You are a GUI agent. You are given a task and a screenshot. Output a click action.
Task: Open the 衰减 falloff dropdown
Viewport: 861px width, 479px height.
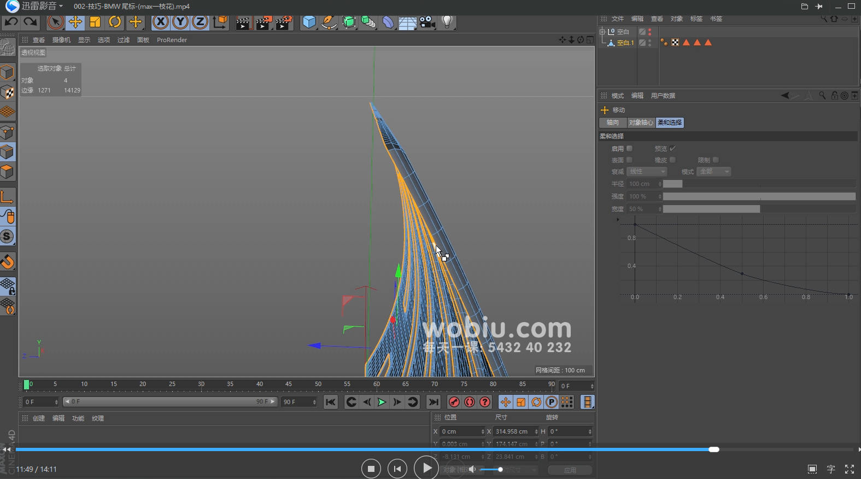click(x=647, y=172)
